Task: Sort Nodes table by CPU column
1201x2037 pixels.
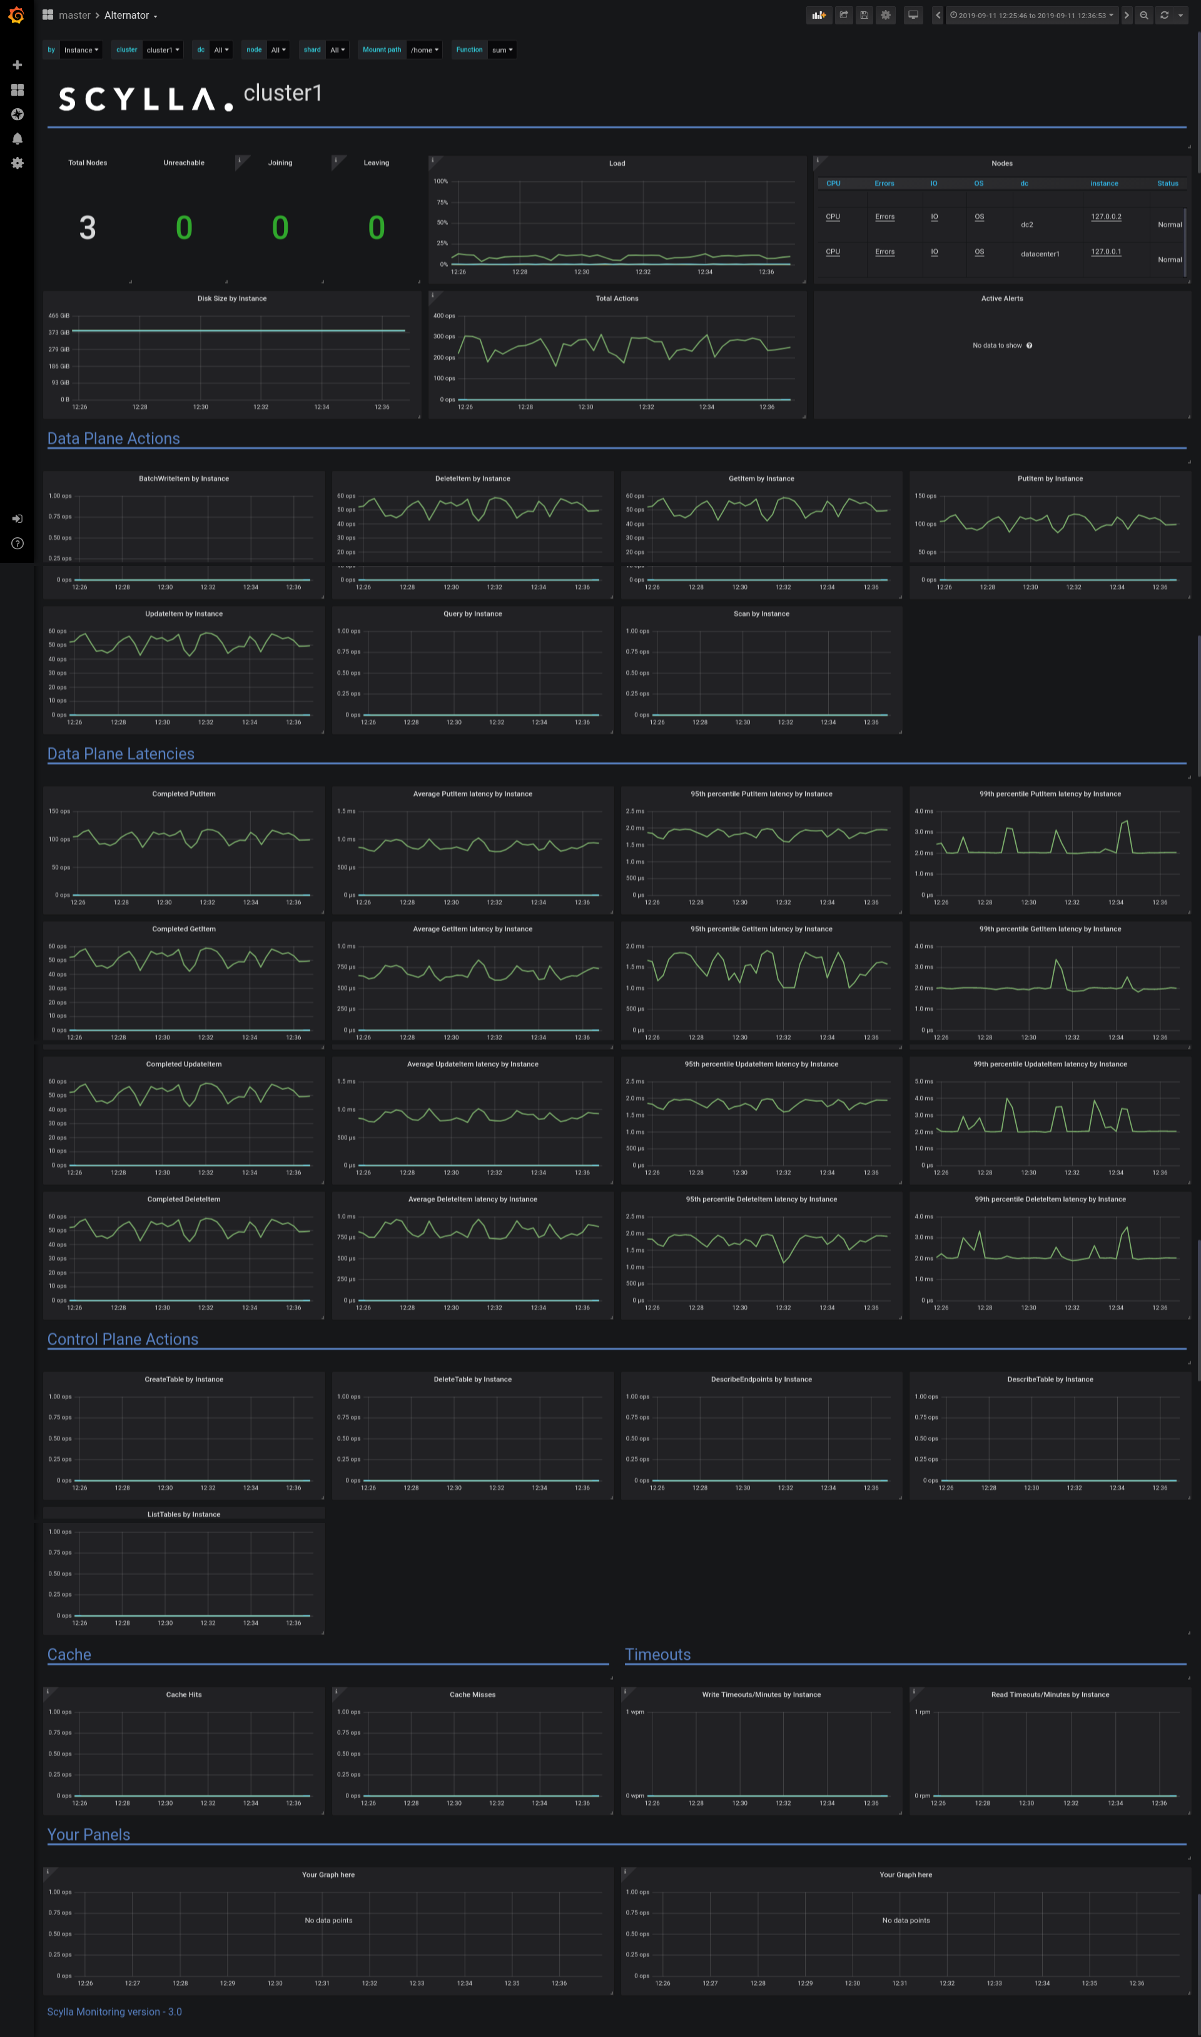Action: coord(833,184)
